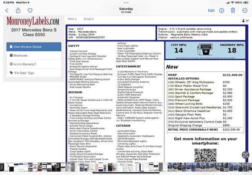Tap the Saturday date title

click(x=126, y=9)
